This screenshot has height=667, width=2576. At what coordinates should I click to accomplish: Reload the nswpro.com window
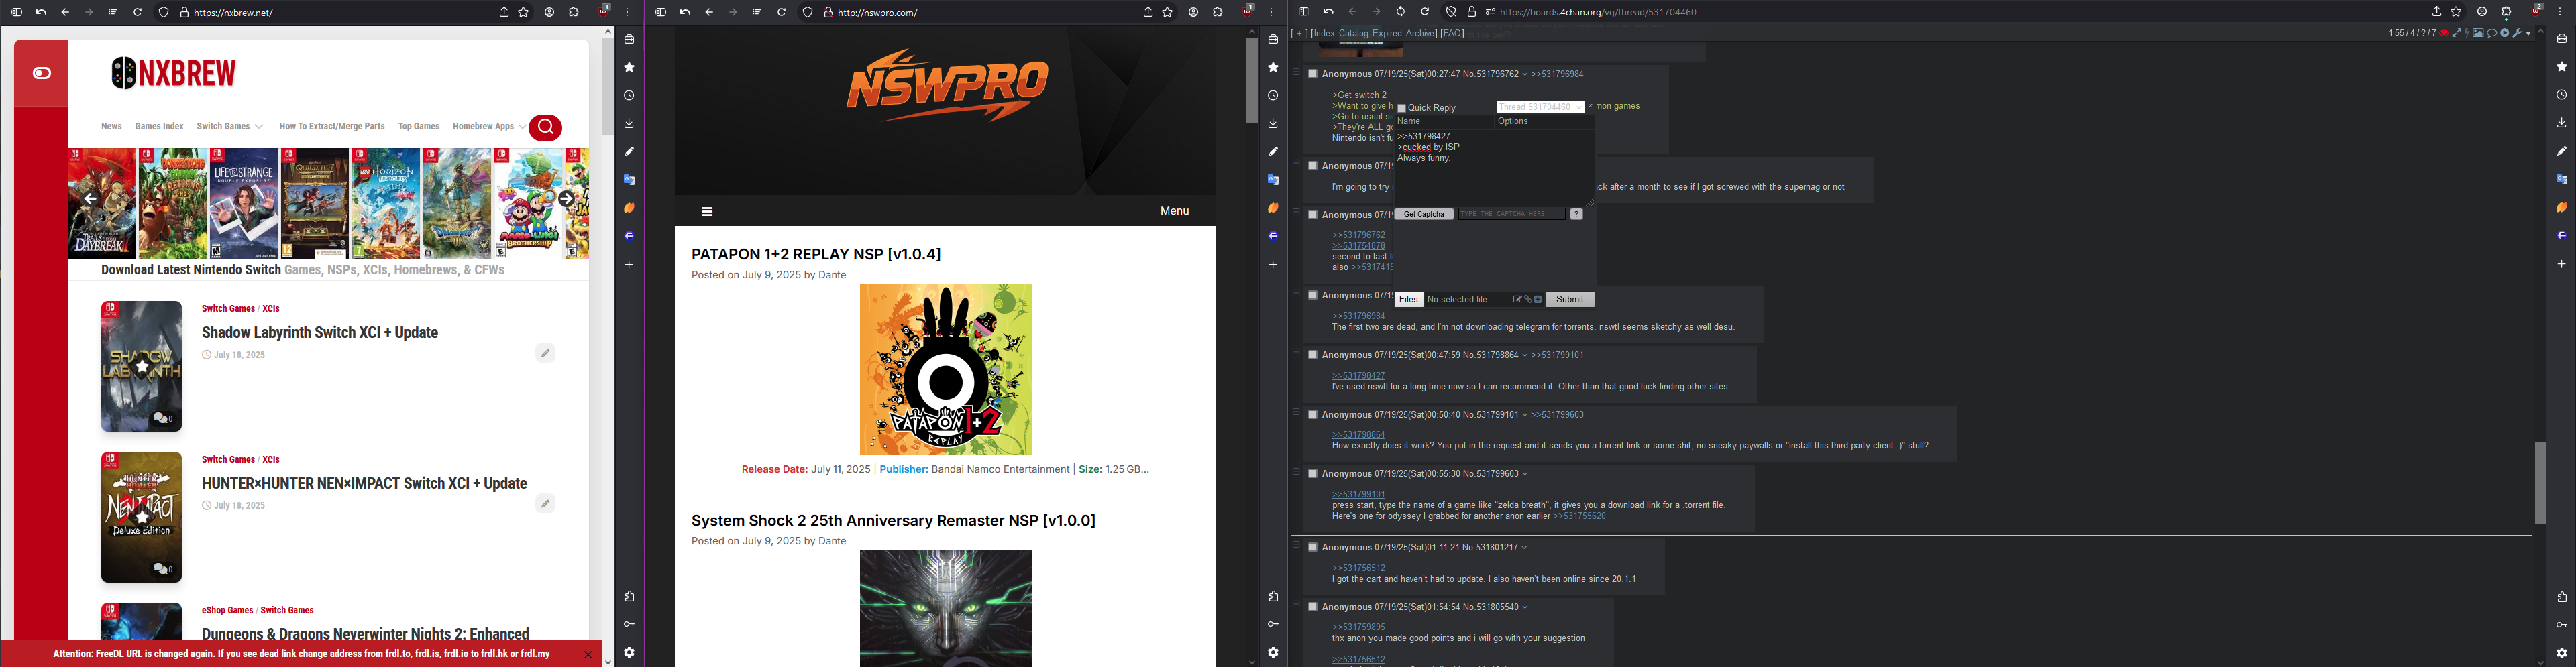(x=781, y=13)
